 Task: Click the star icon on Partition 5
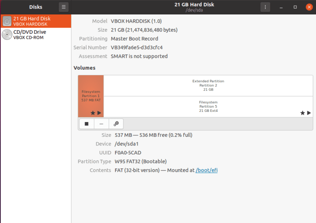302,113
